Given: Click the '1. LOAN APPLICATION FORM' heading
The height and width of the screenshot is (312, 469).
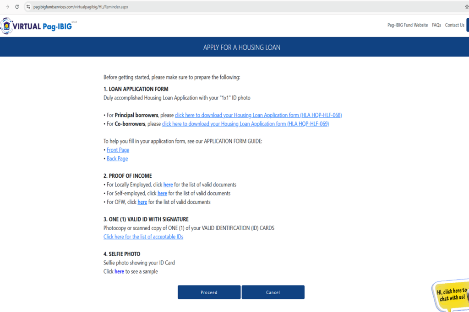Looking at the screenshot, I should (136, 89).
